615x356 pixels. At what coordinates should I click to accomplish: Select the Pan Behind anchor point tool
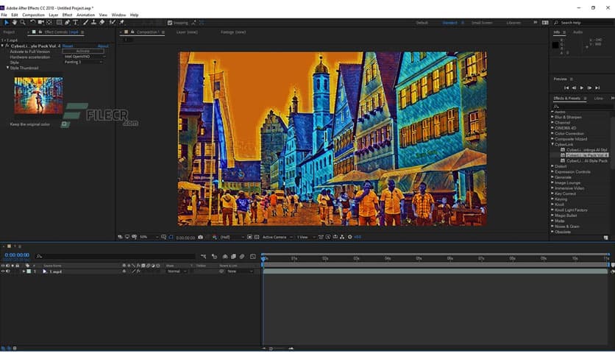(49, 23)
